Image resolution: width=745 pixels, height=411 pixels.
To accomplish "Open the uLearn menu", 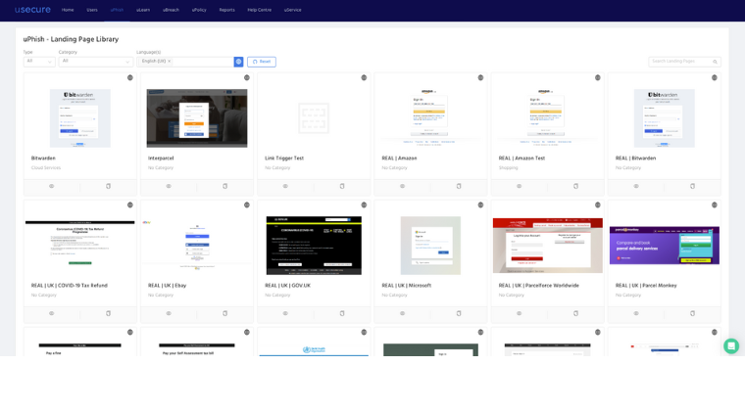I will click(143, 10).
